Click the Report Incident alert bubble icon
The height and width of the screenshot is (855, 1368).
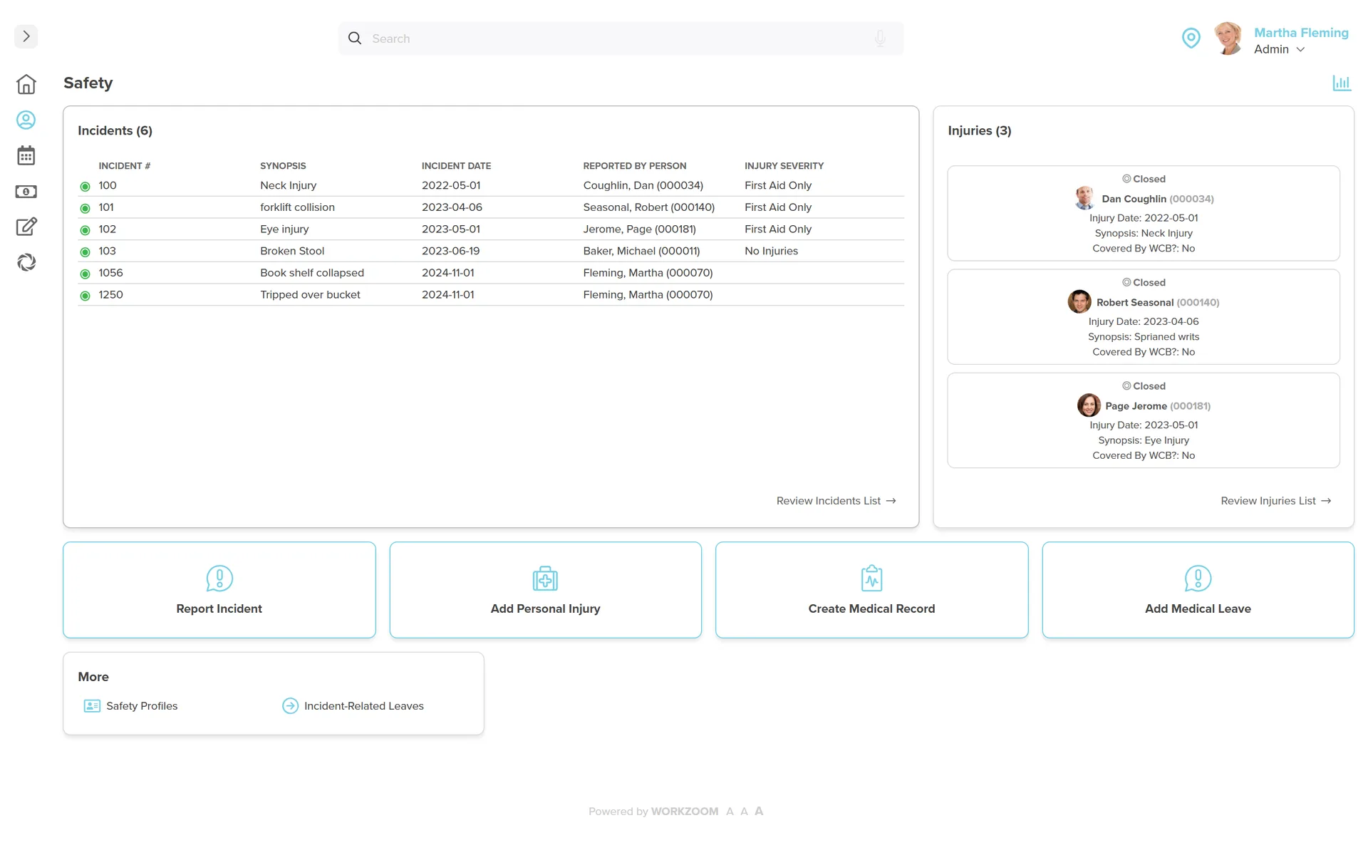219,579
